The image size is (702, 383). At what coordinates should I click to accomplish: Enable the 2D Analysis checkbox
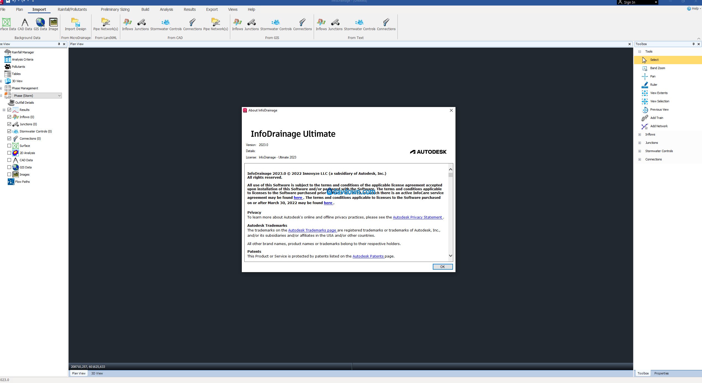coord(9,153)
